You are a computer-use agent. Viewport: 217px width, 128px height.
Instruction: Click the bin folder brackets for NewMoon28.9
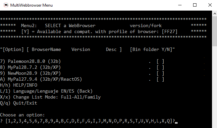point(160,73)
